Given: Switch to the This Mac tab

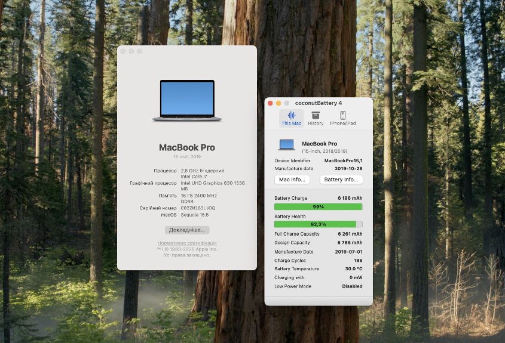Looking at the screenshot, I should [291, 118].
